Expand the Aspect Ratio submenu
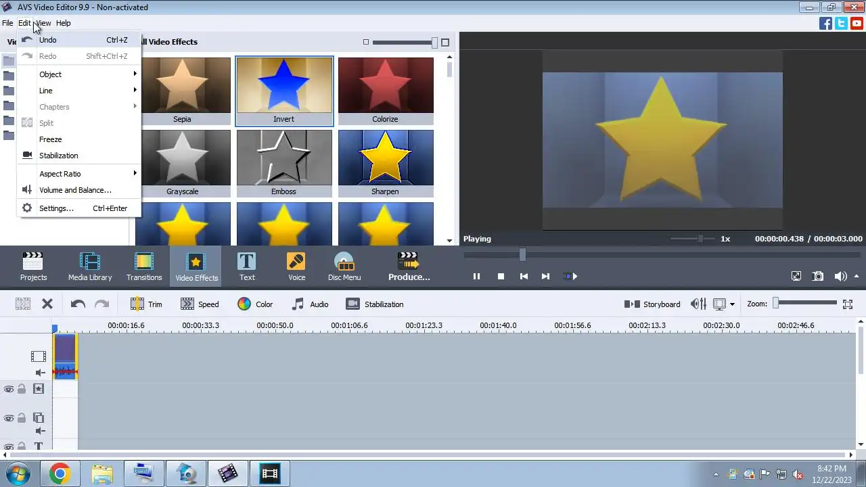The height and width of the screenshot is (487, 866). [80, 174]
